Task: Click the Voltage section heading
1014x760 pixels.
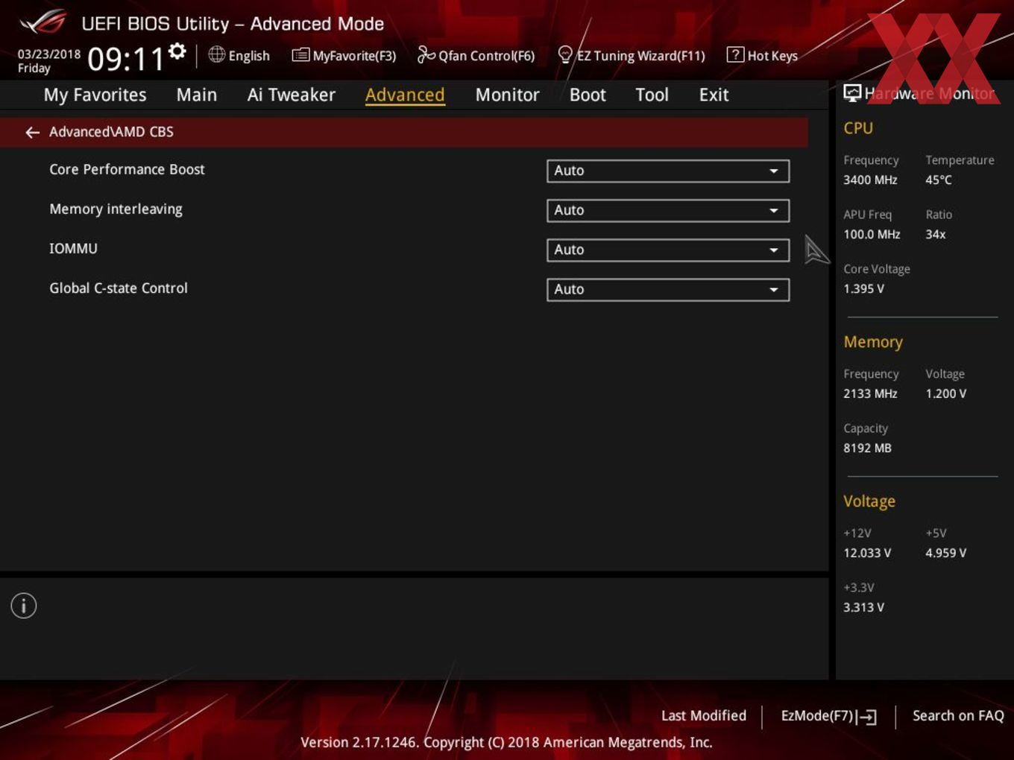Action: tap(869, 501)
